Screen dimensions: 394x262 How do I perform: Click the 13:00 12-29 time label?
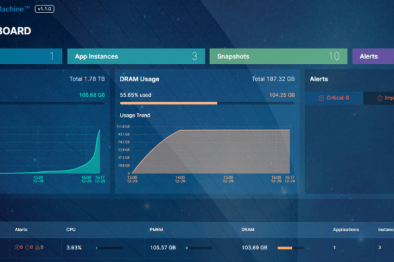click(132, 179)
